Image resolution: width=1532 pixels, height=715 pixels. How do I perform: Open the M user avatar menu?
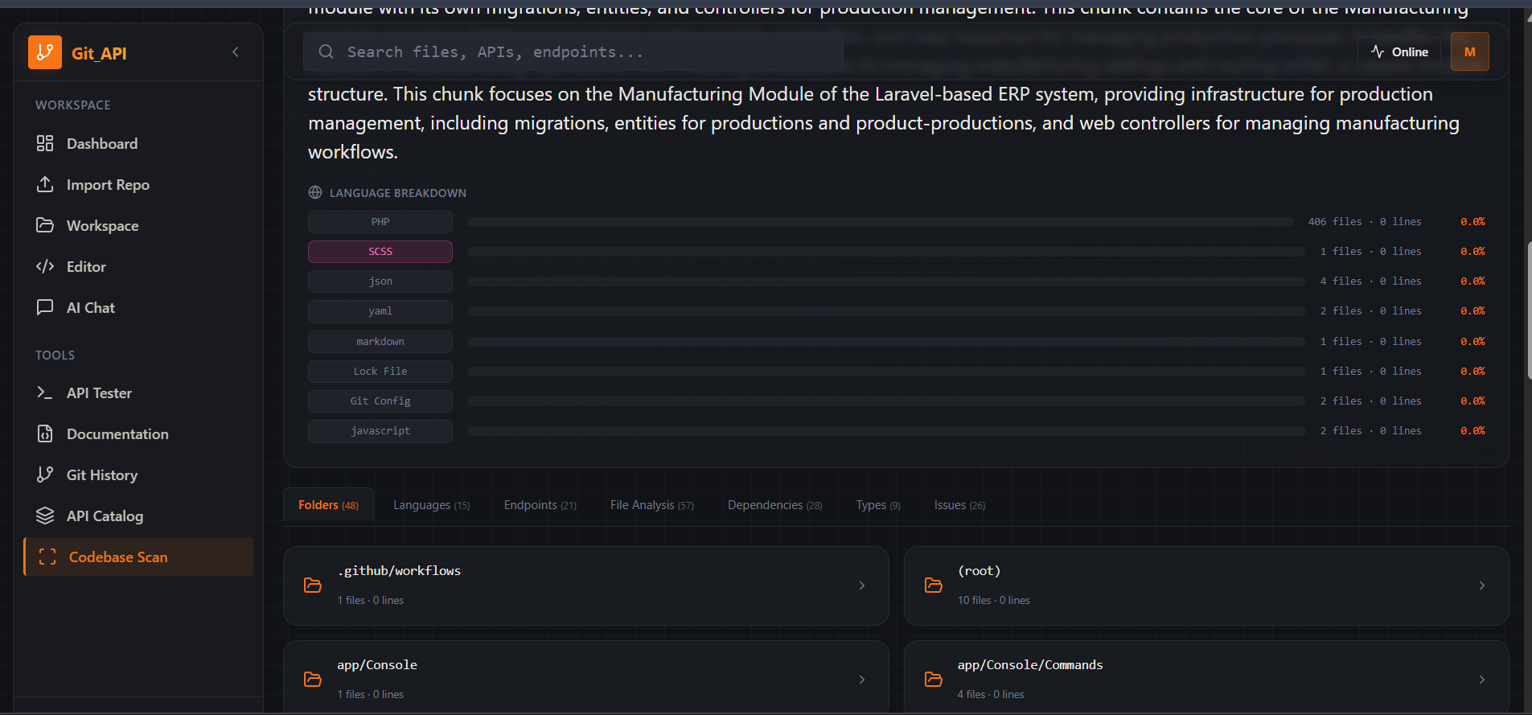[1469, 51]
